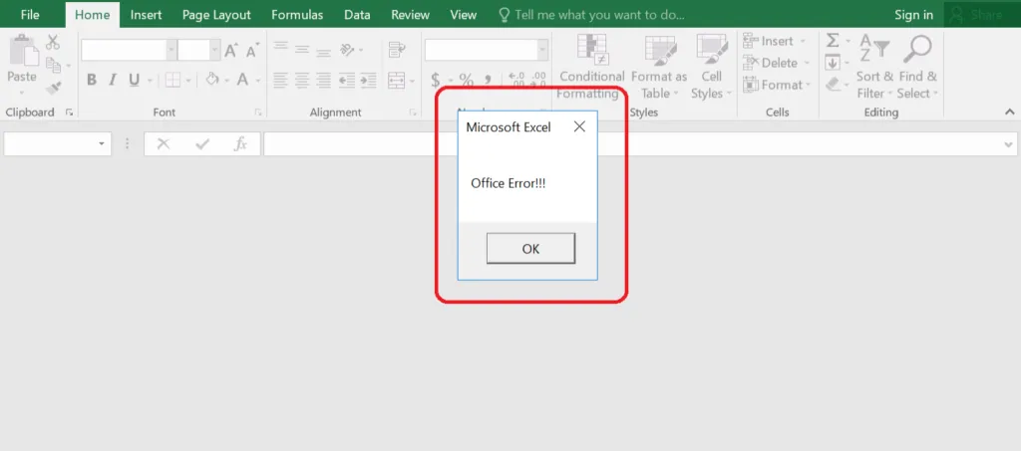
Task: Toggle Bold formatting
Action: pos(91,80)
